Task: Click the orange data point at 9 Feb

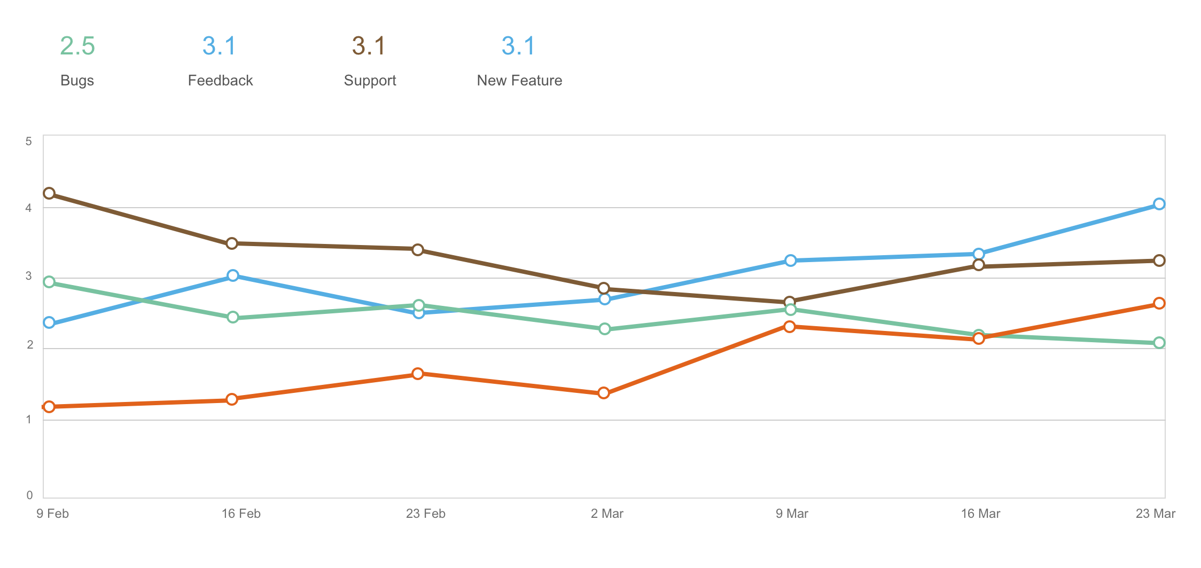Action: [x=49, y=407]
